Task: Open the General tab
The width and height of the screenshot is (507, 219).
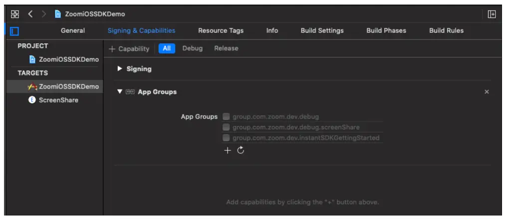Action: click(x=73, y=31)
